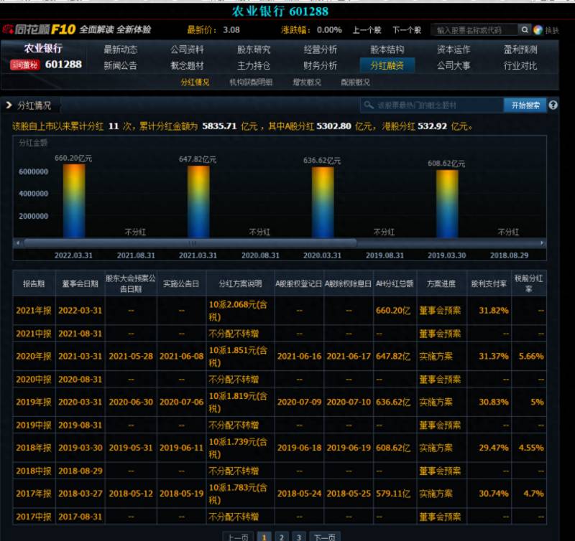This screenshot has width=575, height=541.
Task: Click the search magnifier icon in top bar
Action: click(525, 29)
